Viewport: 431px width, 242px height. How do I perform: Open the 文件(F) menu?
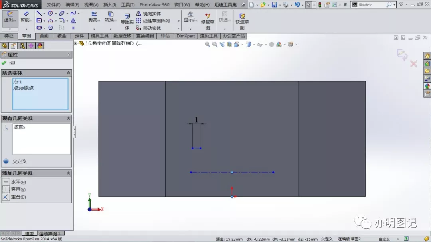pyautogui.click(x=53, y=5)
